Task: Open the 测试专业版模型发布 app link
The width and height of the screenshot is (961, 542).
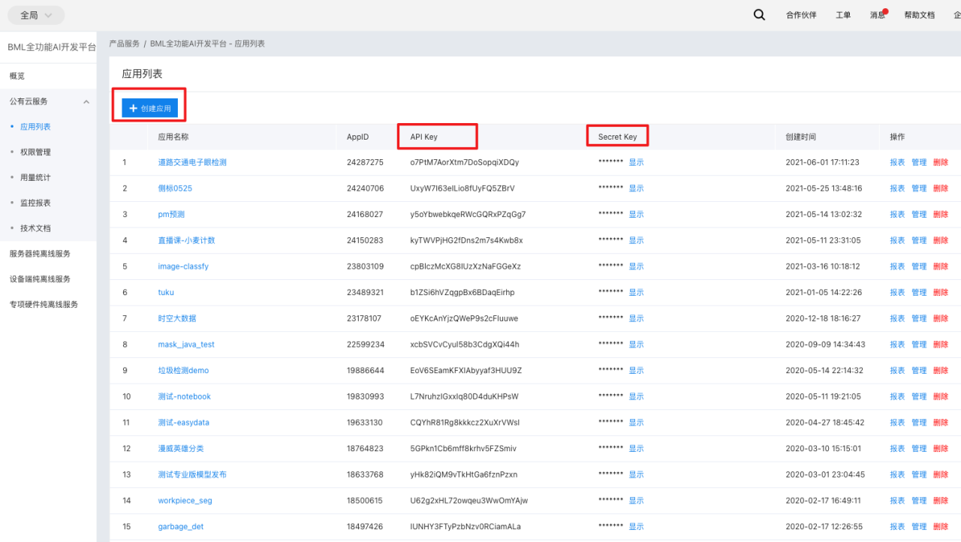Action: click(192, 474)
